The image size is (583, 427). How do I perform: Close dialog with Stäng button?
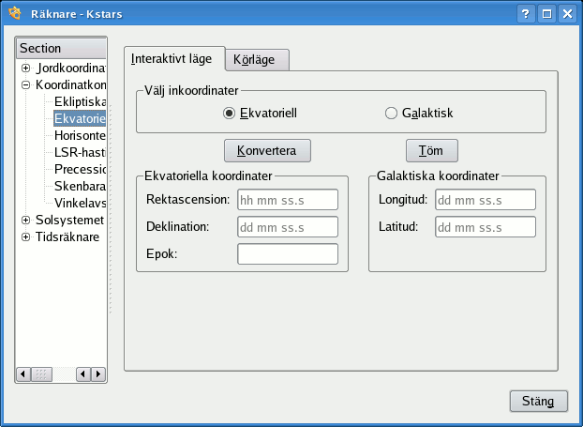(x=538, y=401)
